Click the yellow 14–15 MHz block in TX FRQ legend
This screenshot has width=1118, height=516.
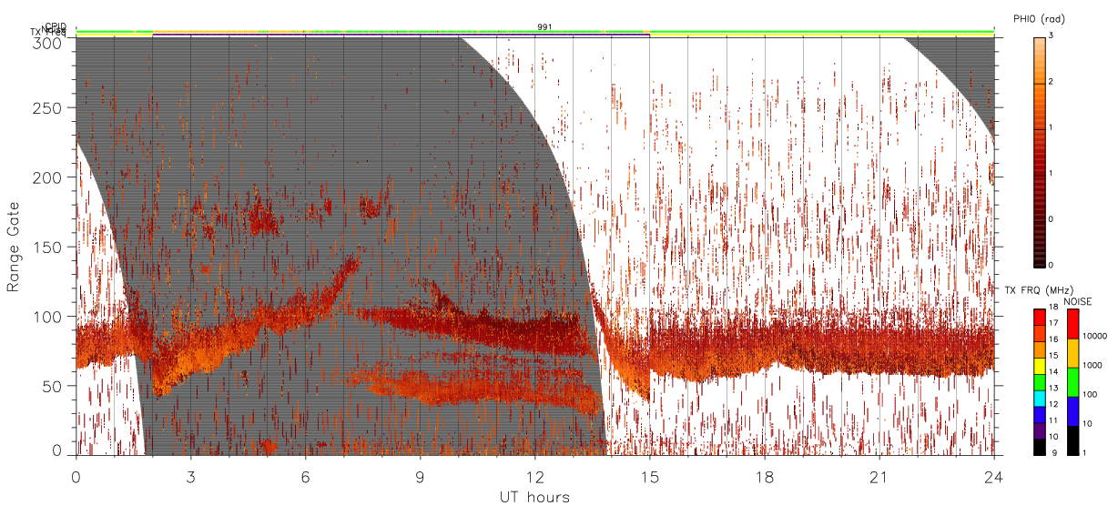click(x=1039, y=365)
